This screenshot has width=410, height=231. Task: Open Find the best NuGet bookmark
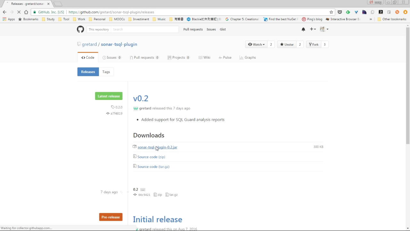click(281, 19)
